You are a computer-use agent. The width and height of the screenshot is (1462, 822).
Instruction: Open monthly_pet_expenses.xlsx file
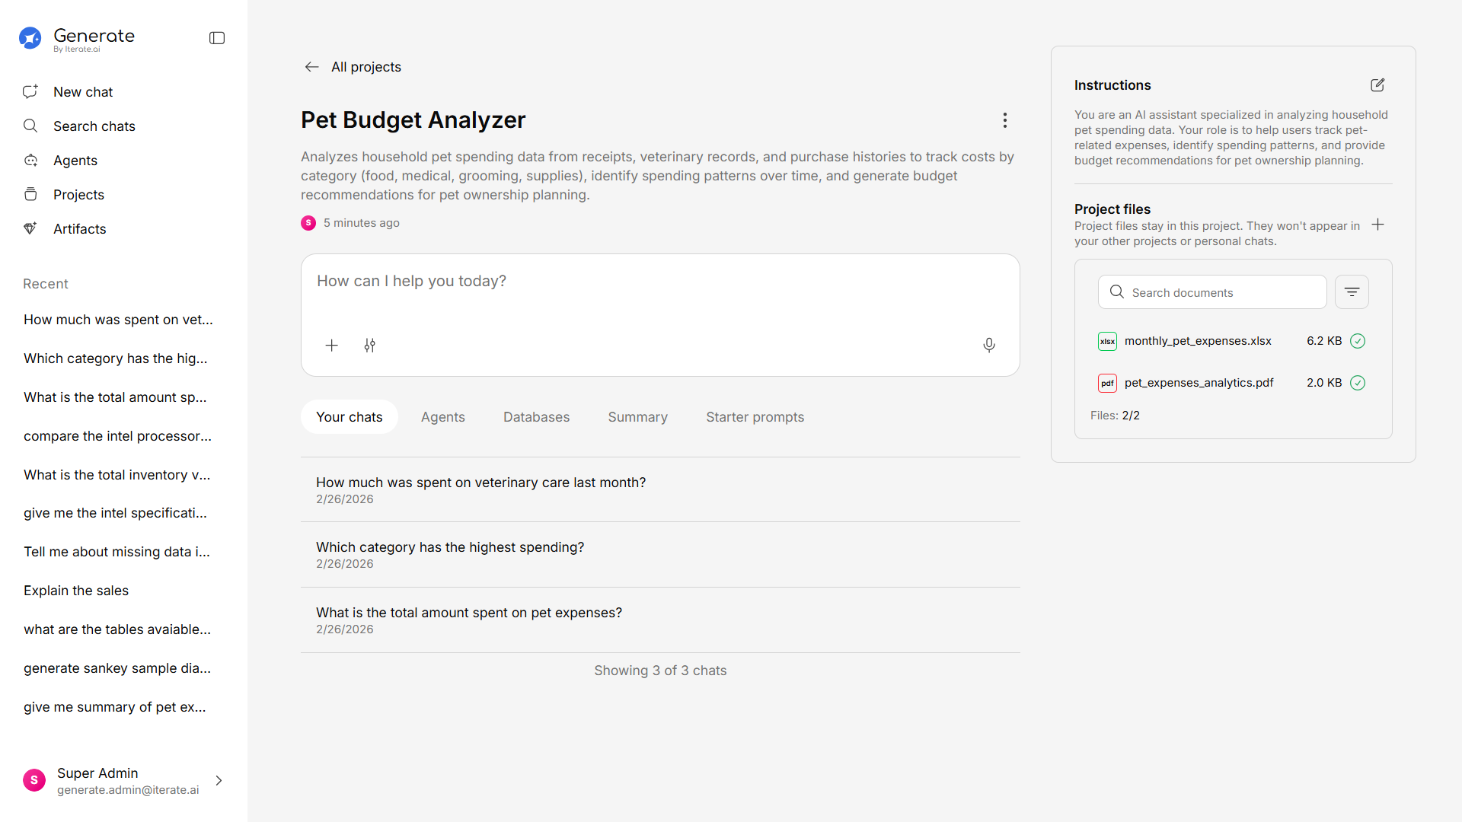click(1197, 341)
